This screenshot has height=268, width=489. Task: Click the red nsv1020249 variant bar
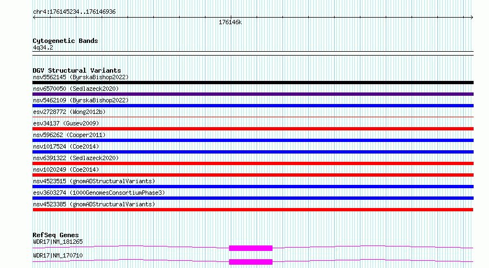253,175
